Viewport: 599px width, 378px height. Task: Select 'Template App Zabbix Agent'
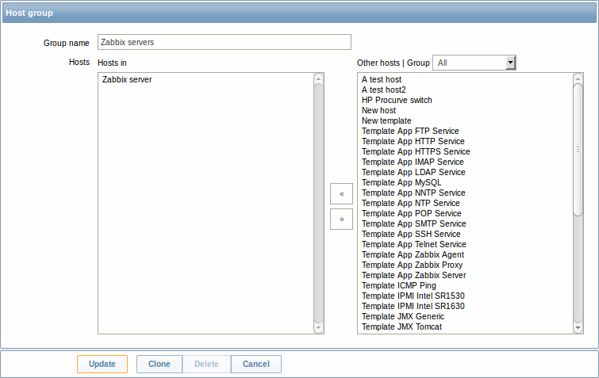coord(413,254)
